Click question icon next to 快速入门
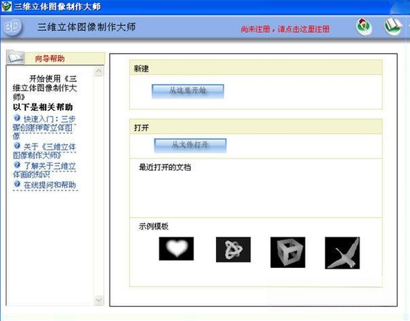This screenshot has width=410, height=321. click(x=17, y=118)
